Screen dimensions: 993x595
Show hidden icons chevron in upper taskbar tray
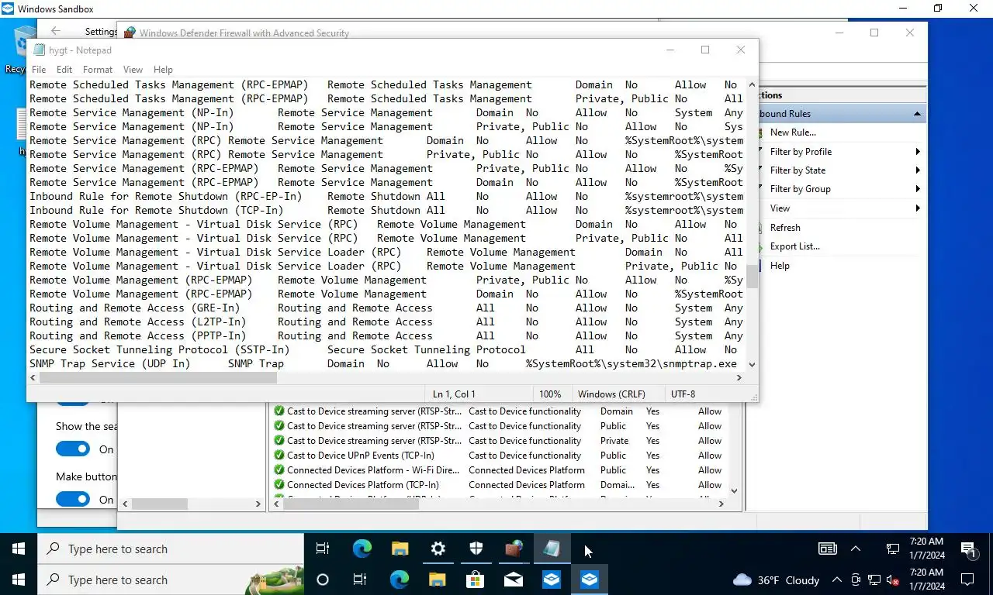[856, 549]
